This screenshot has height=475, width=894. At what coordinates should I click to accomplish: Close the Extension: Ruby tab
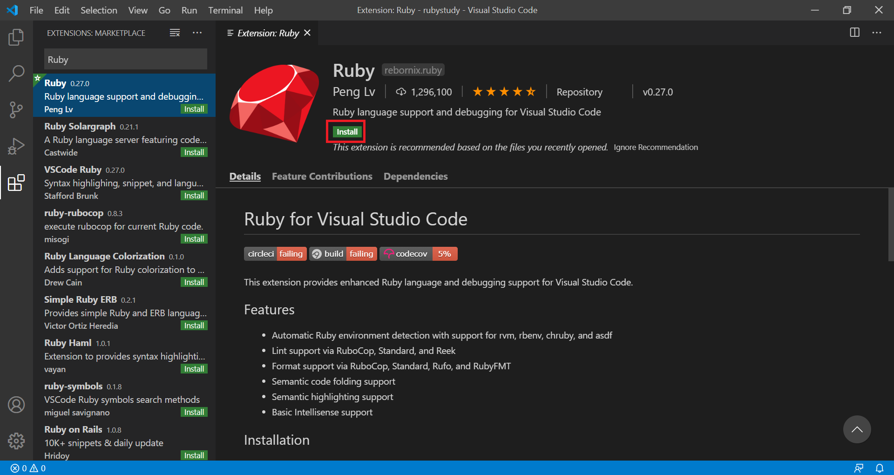307,33
